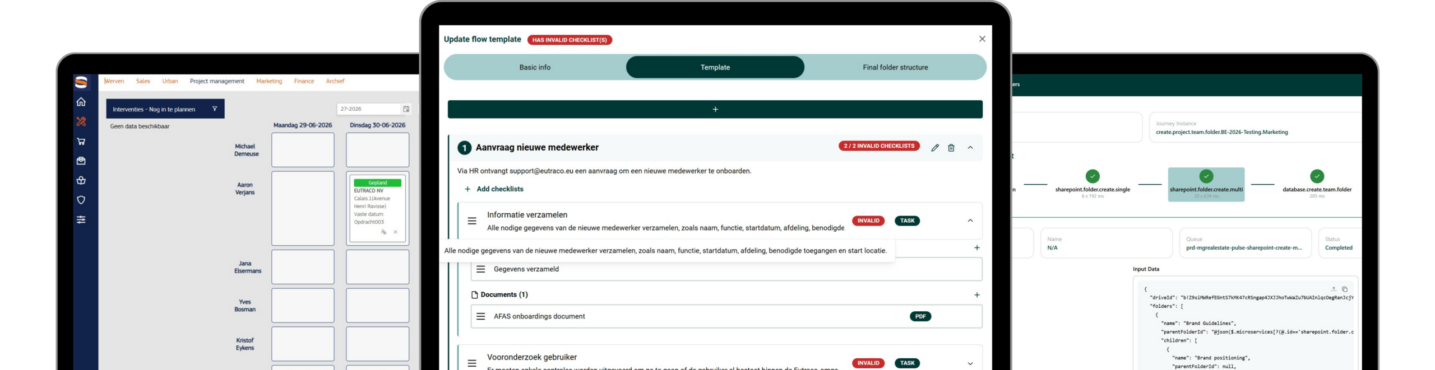Screen dimensions: 1435x370
Task: Click the Gepland status label on the card
Action: [x=377, y=182]
